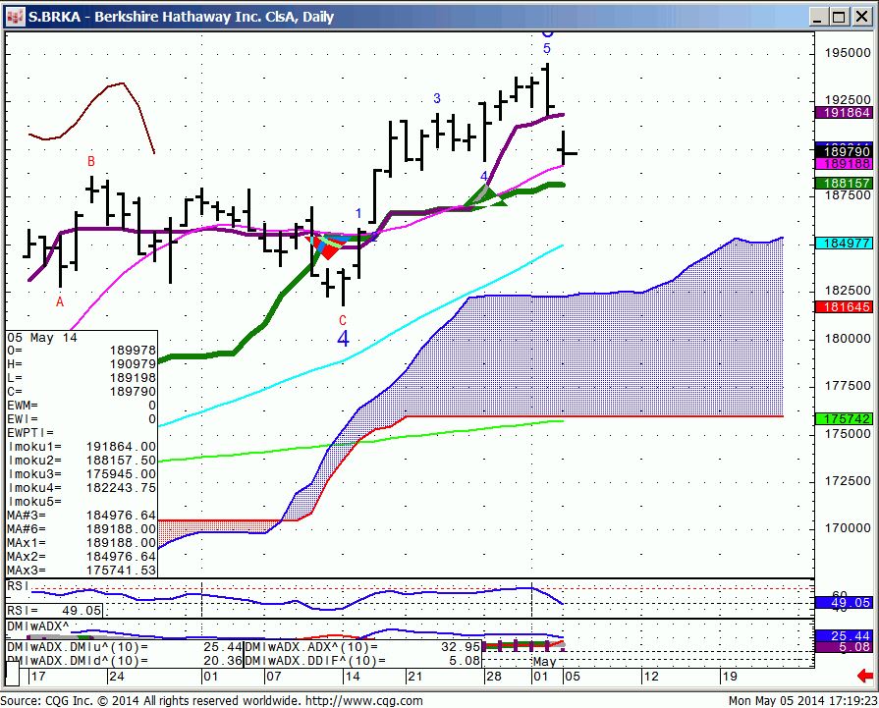Click the 170000 price scale label
Screen dimensions: 879x708
847,528
